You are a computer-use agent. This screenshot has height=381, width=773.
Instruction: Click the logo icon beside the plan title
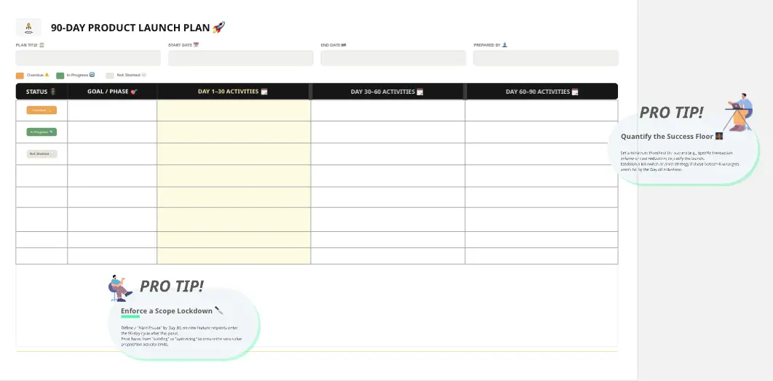tap(28, 28)
